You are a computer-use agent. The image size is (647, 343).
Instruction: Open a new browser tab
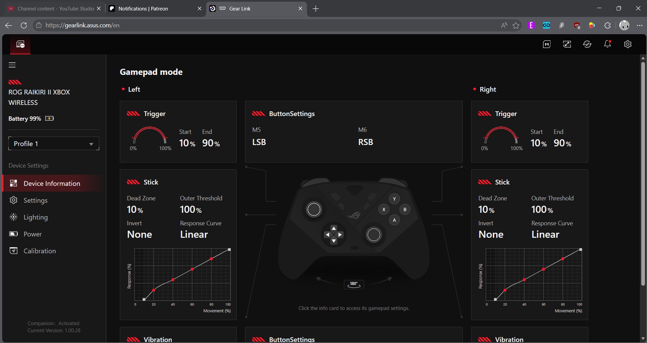[x=316, y=9]
